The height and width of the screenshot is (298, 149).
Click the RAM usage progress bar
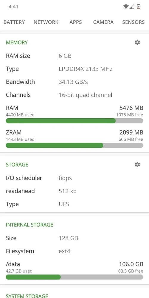[x=74, y=121]
